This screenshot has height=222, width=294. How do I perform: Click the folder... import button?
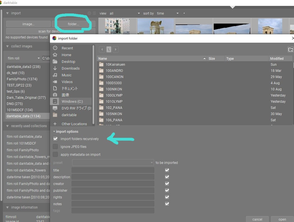73,24
